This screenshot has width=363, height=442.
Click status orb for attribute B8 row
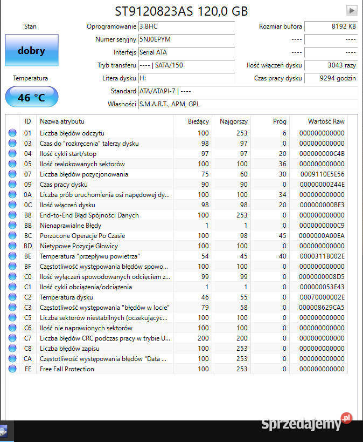tap(12, 215)
